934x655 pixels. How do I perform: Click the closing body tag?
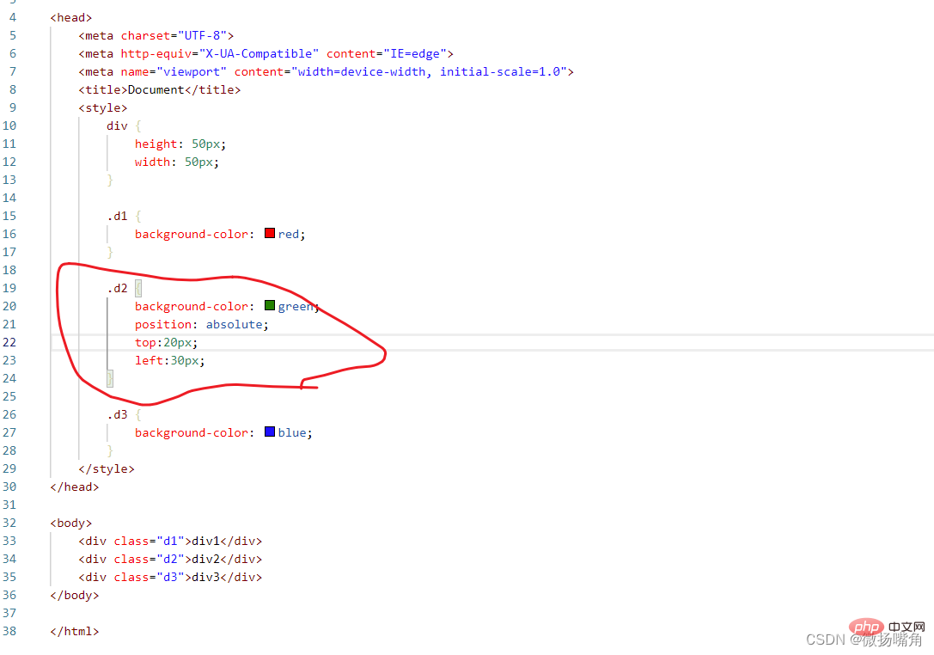tap(75, 595)
